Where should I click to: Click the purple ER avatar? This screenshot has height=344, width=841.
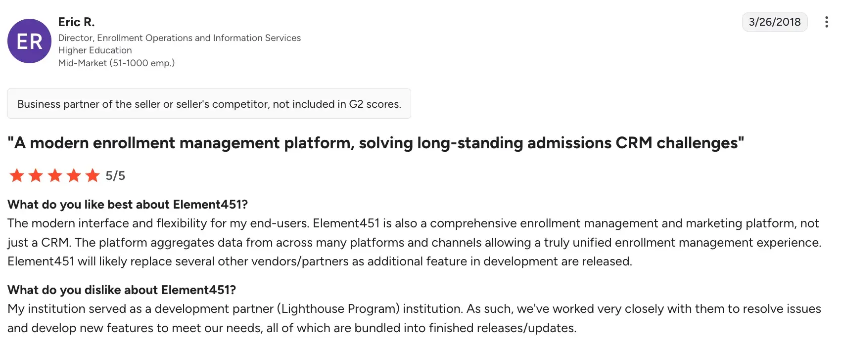[29, 41]
